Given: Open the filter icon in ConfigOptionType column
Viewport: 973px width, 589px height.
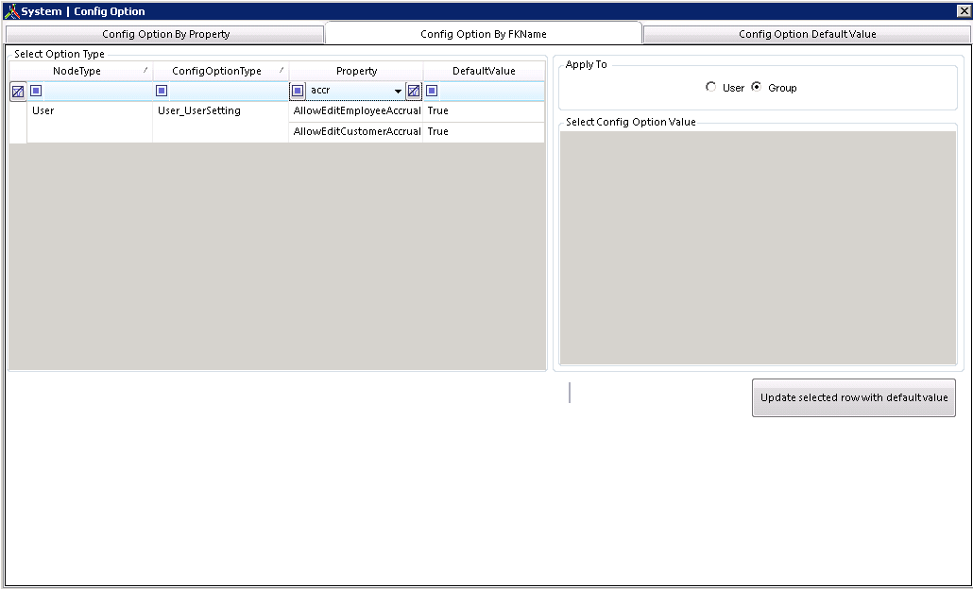Looking at the screenshot, I should point(161,91).
